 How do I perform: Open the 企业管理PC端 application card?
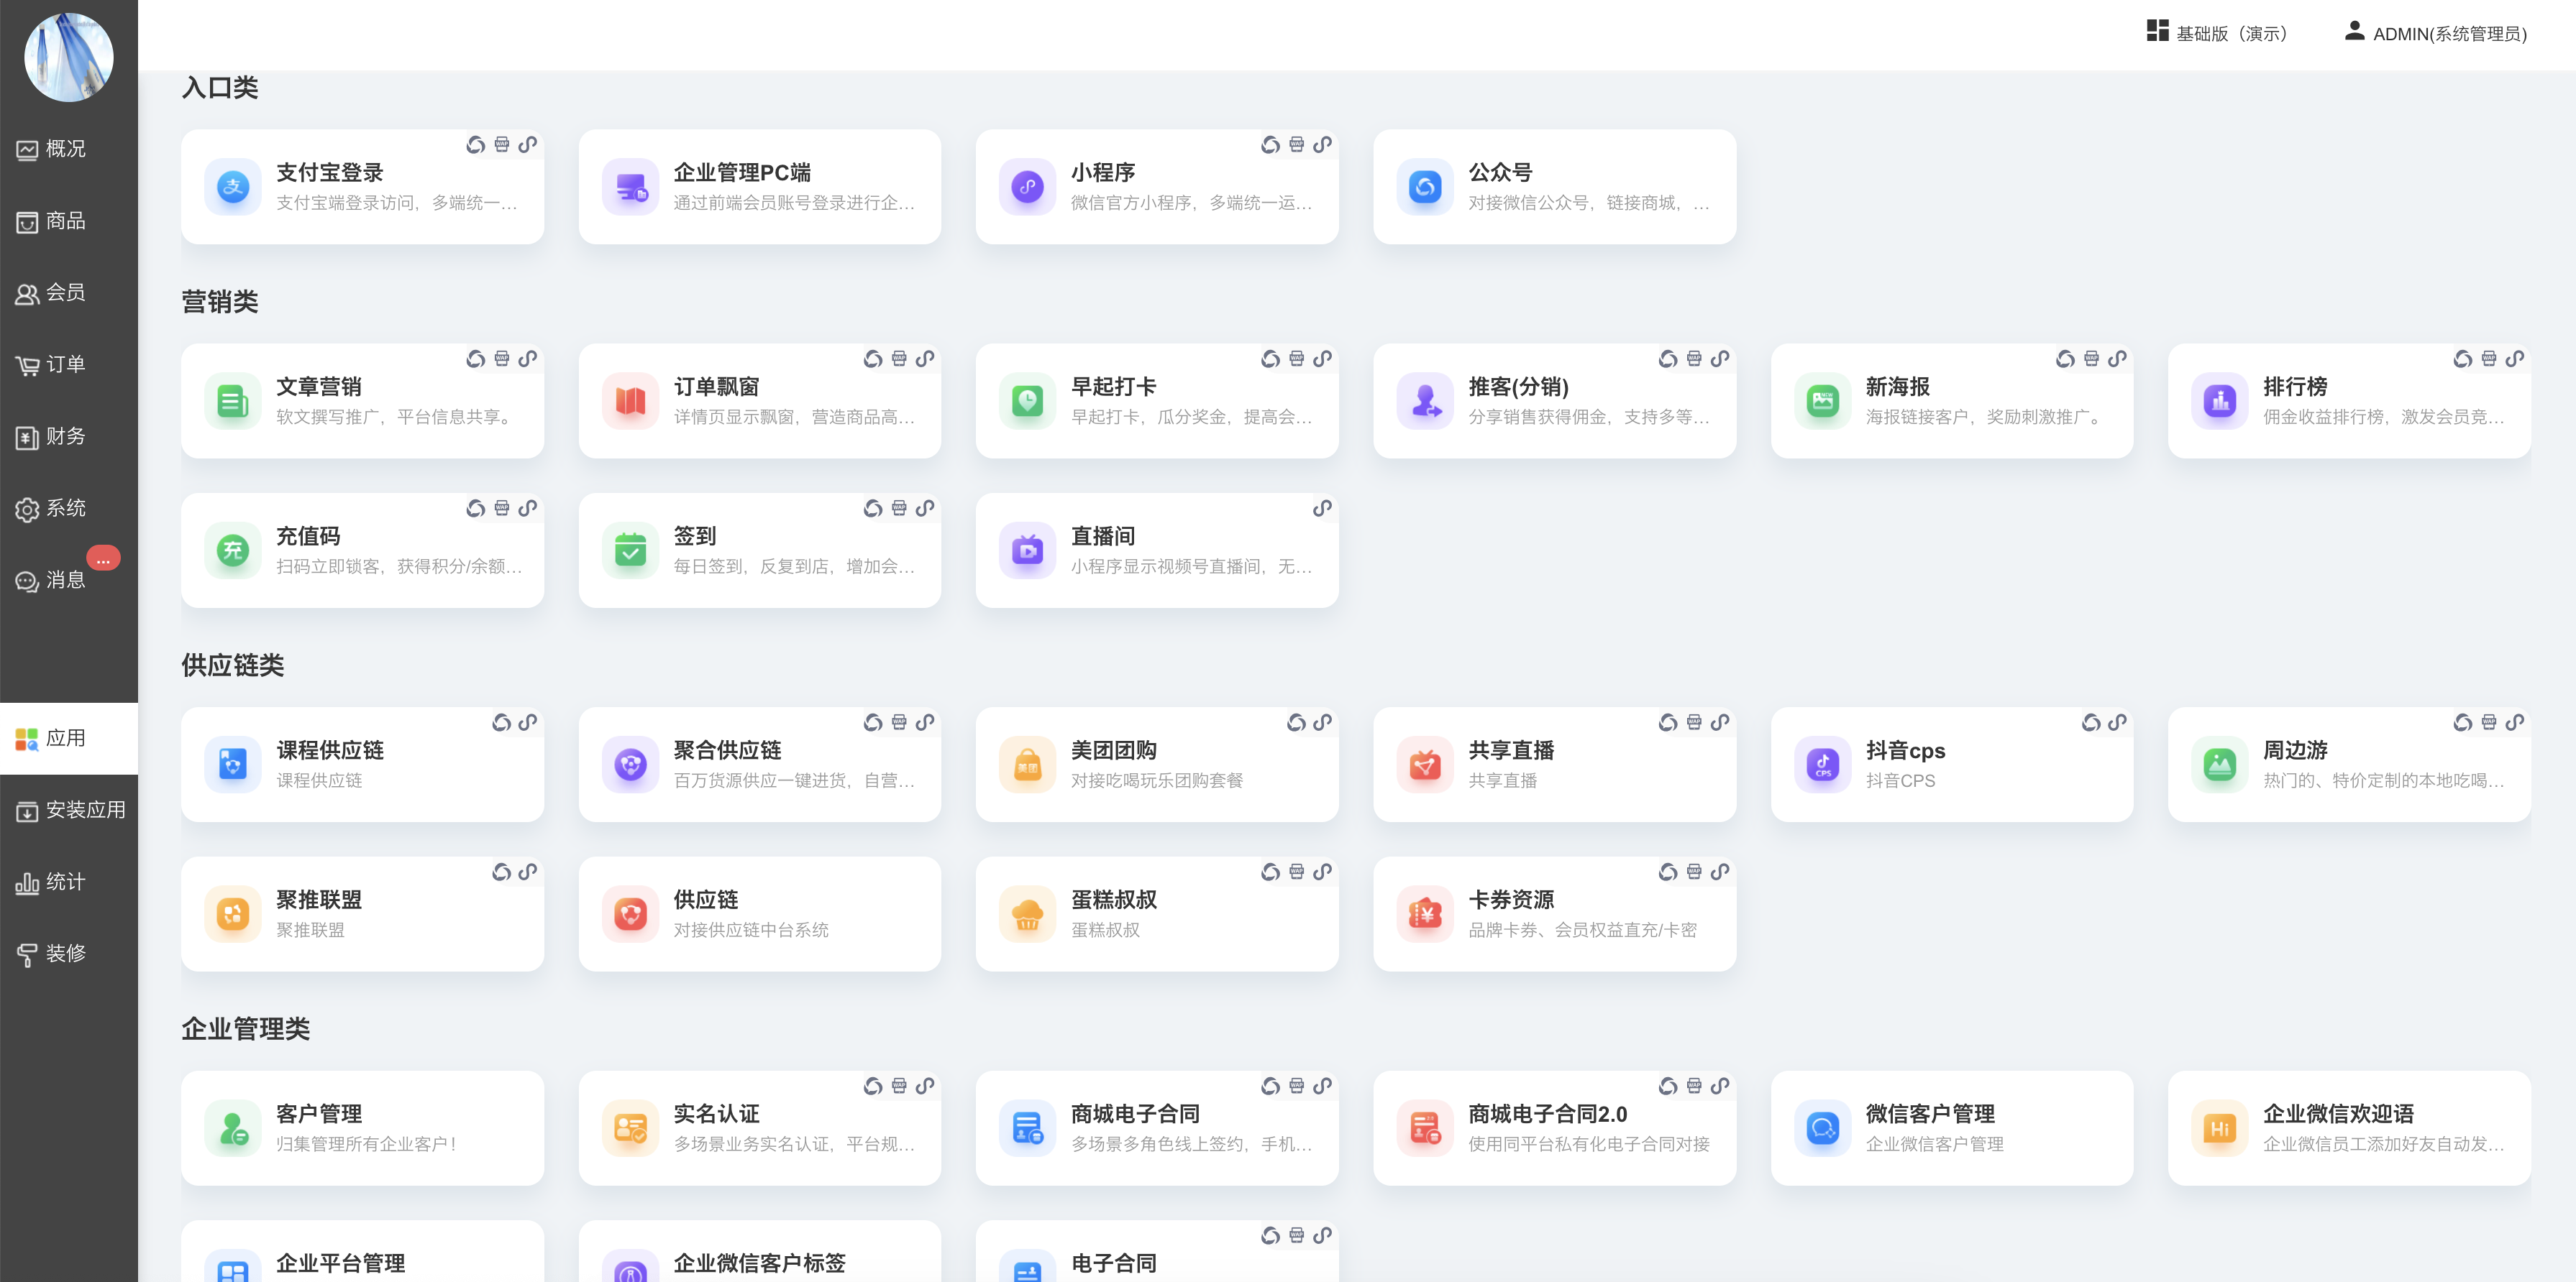(759, 187)
